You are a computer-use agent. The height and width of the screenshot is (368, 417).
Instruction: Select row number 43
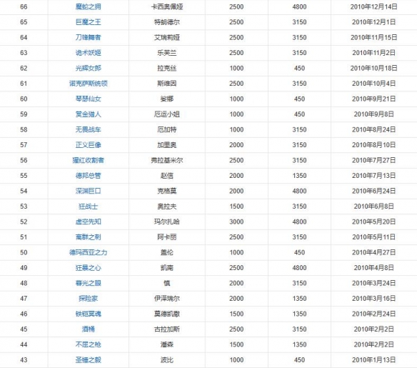[x=24, y=359]
